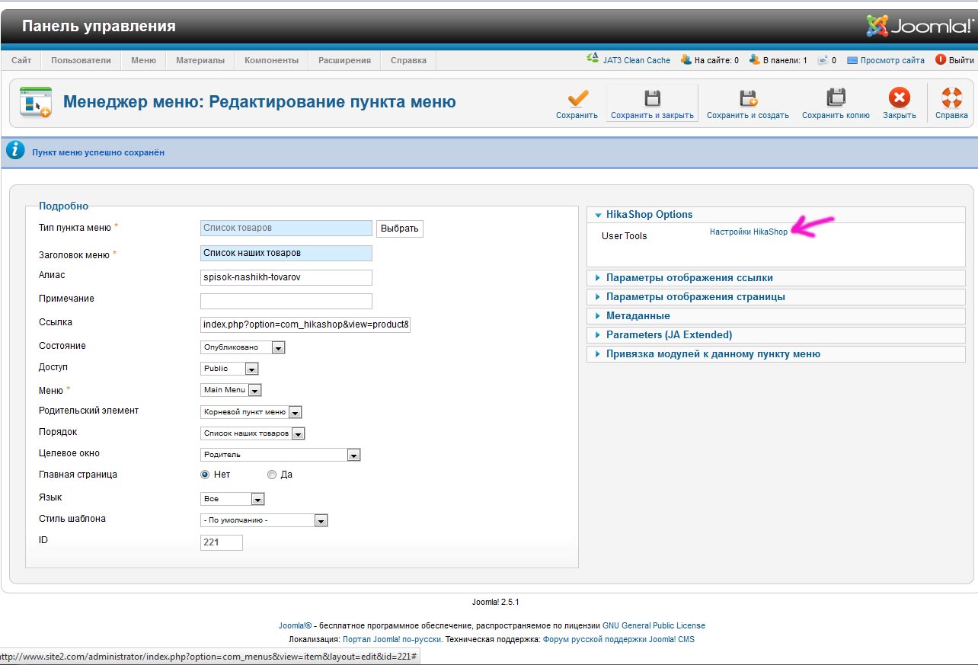The image size is (978, 665).
Task: Open the Стиль шаблона dropdown
Action: point(321,521)
